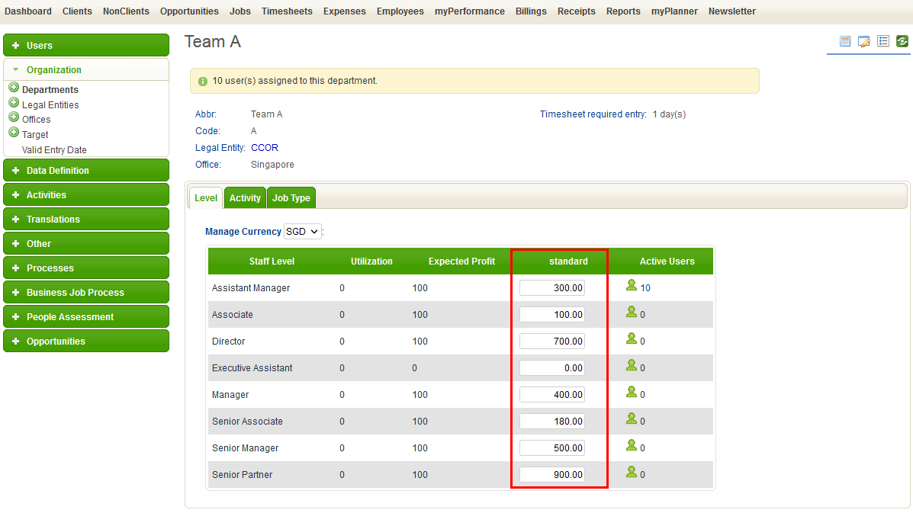
Task: Click the user icon in Director row
Action: pos(632,338)
